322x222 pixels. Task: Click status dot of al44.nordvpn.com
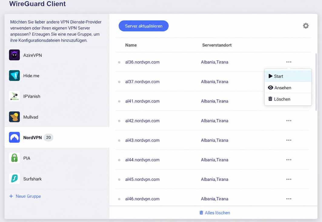[119, 160]
